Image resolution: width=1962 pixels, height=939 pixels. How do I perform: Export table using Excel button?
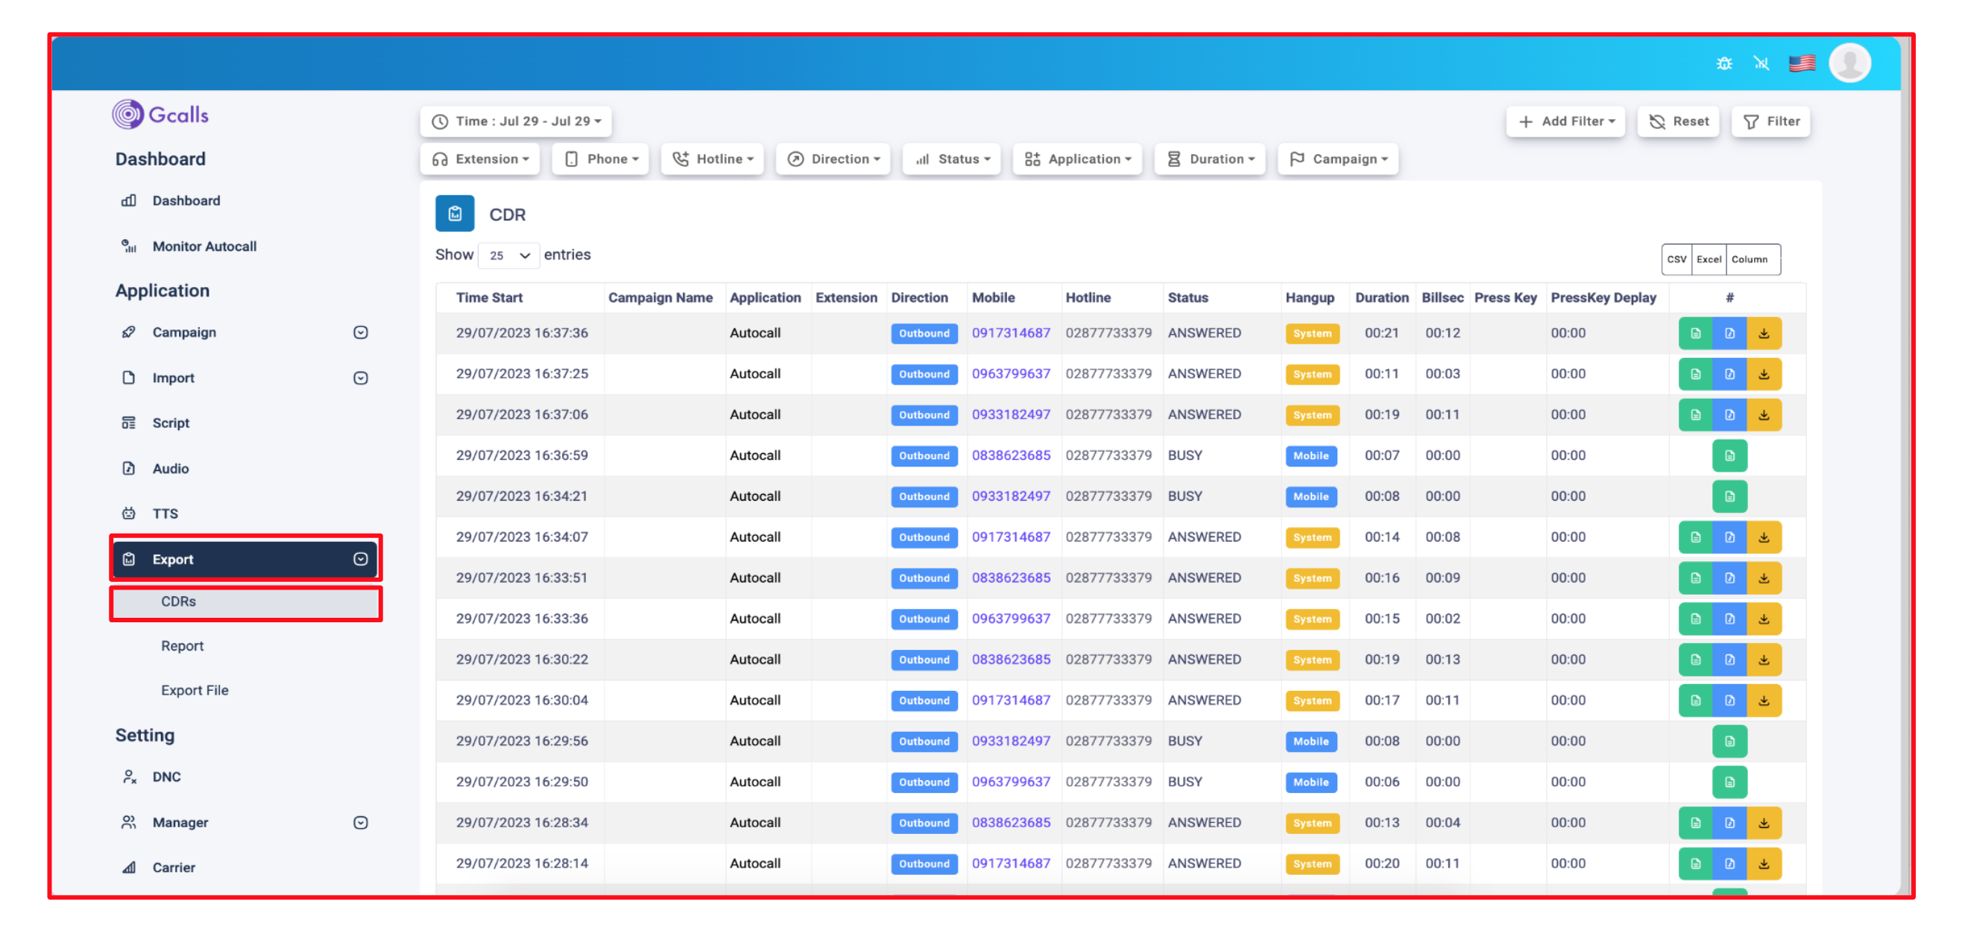coord(1709,259)
